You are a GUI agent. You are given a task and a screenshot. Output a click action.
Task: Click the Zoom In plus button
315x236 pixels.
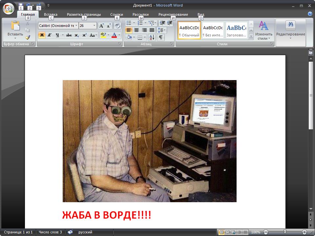304,232
